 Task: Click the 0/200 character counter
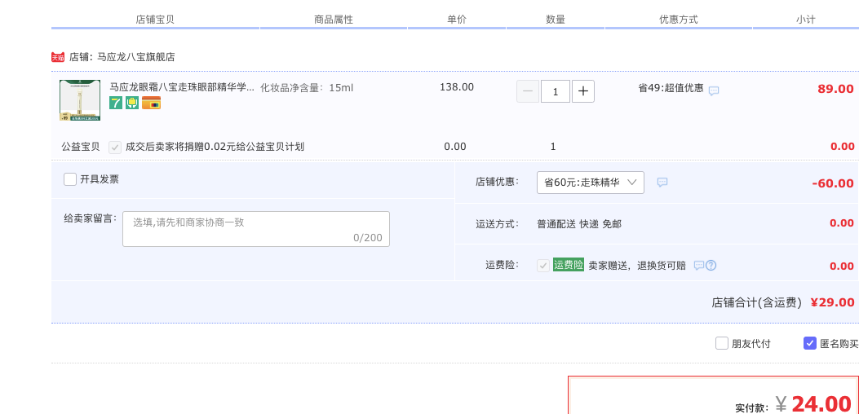point(368,238)
